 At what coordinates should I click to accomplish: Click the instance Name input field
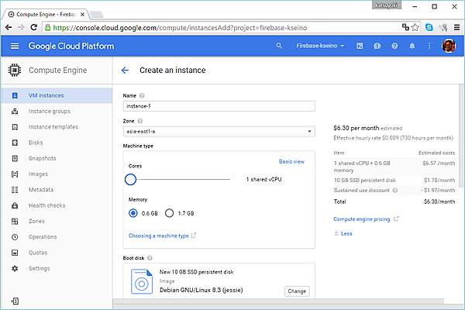pyautogui.click(x=219, y=106)
